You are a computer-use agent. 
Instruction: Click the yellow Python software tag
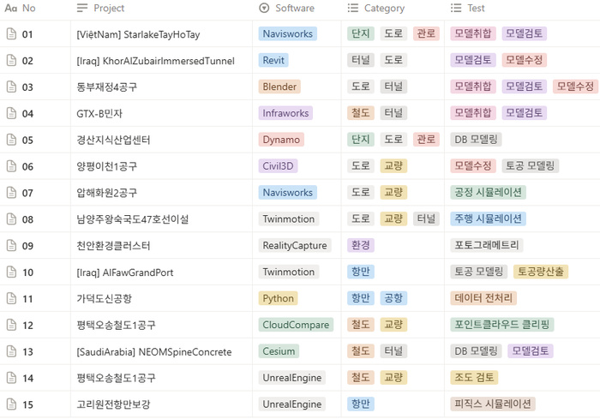click(279, 298)
